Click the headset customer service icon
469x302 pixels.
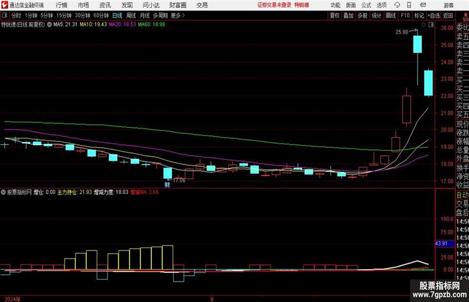tap(397, 5)
